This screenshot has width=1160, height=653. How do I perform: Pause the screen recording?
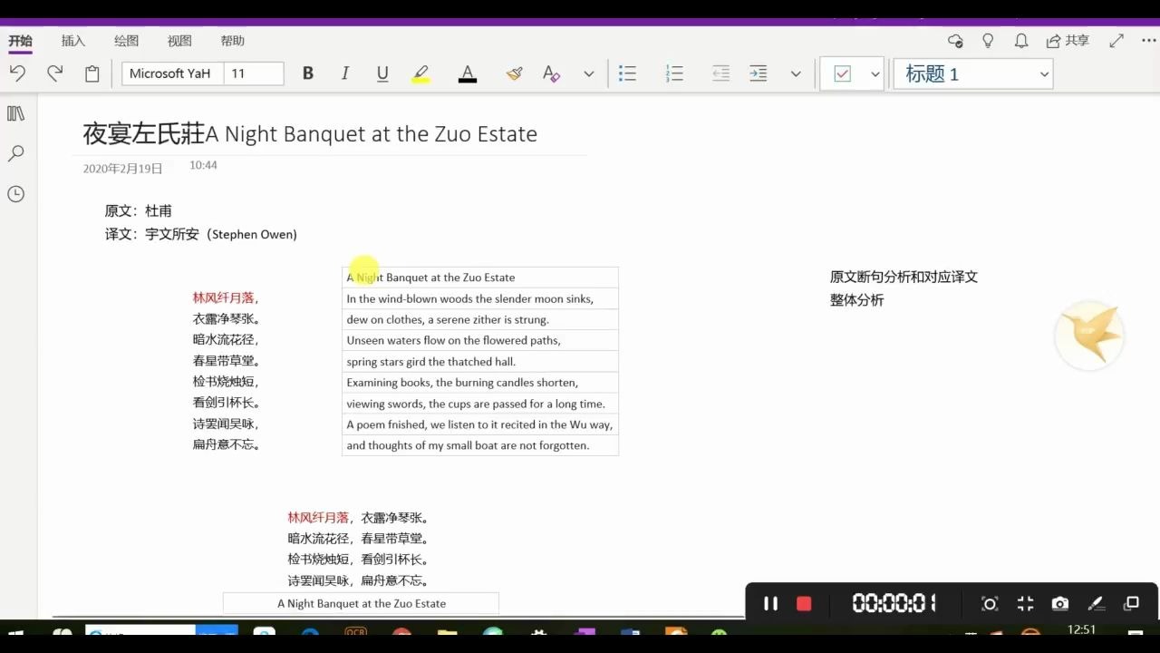pos(770,603)
